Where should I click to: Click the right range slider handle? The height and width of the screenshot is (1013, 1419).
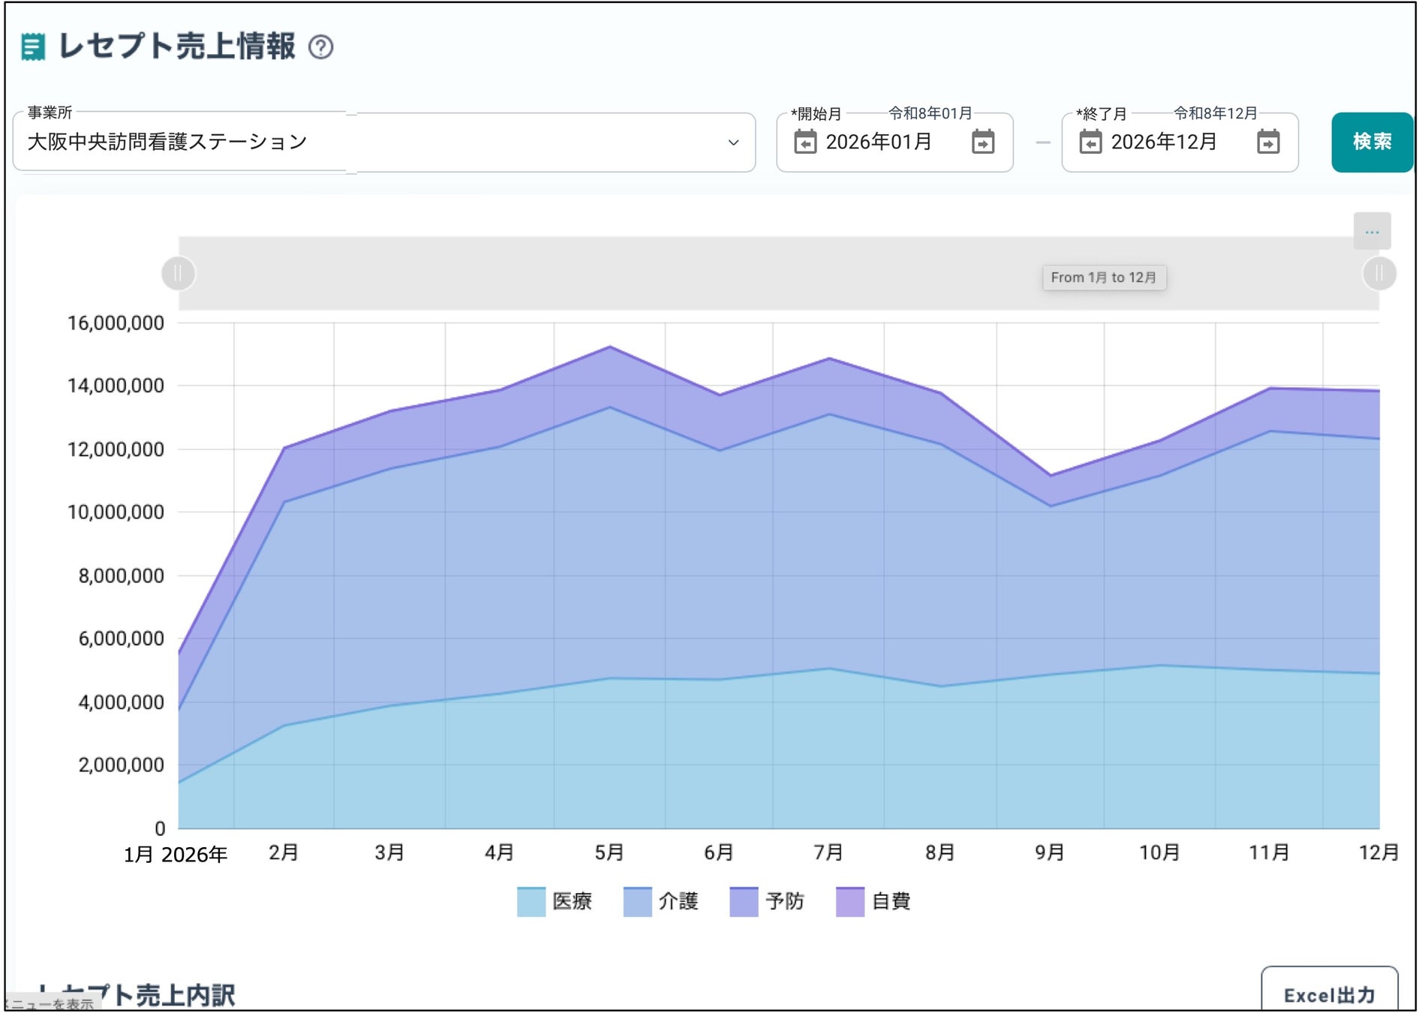[x=1378, y=273]
